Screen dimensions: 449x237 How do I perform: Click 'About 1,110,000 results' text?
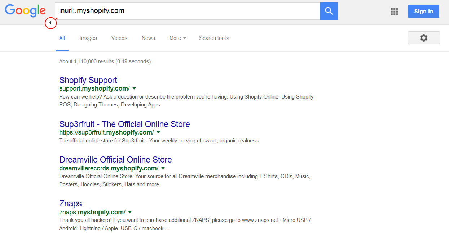pyautogui.click(x=105, y=61)
